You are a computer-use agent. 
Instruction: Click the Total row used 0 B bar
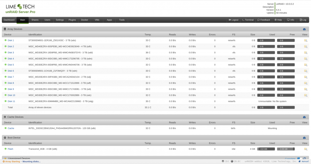pyautogui.click(x=266, y=107)
